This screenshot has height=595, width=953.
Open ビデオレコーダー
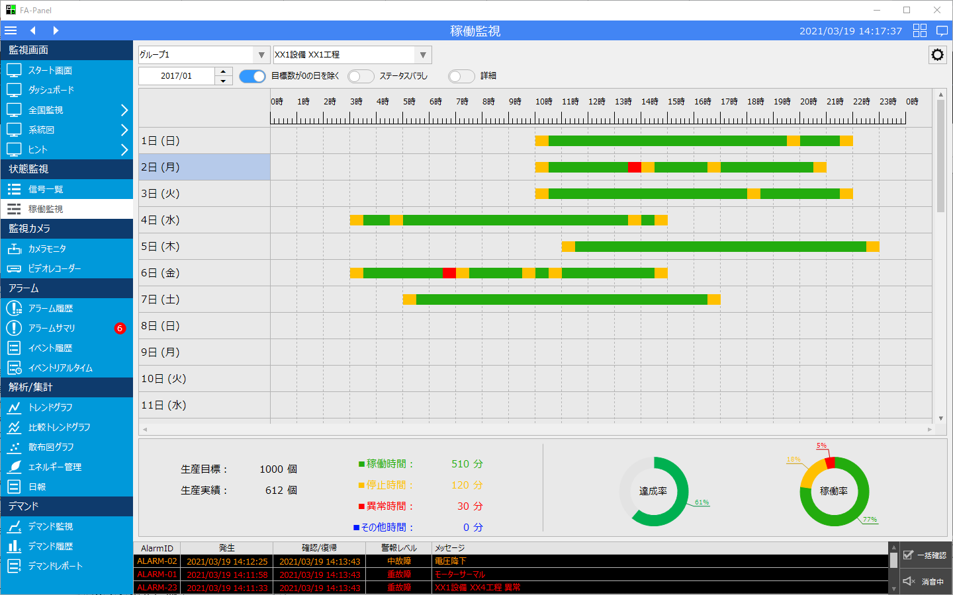pos(66,268)
